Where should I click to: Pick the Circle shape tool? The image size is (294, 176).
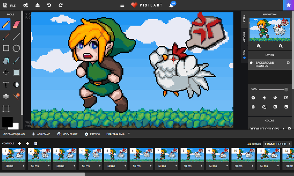16,48
